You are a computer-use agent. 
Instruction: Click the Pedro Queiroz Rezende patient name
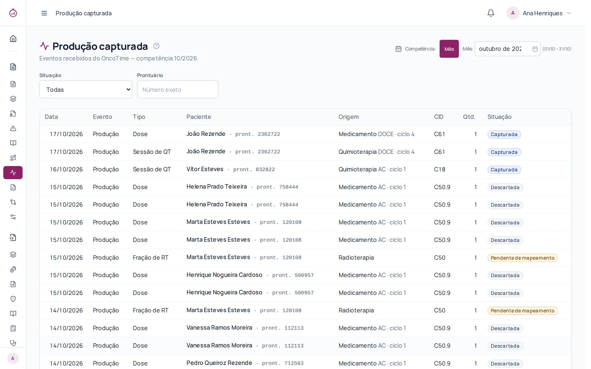[x=219, y=363]
